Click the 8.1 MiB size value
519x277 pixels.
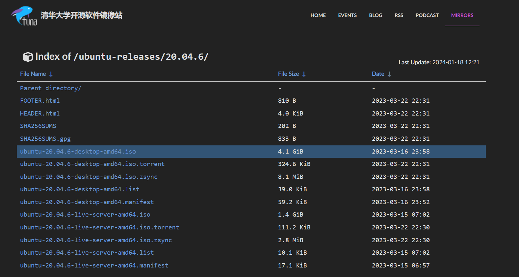point(291,177)
